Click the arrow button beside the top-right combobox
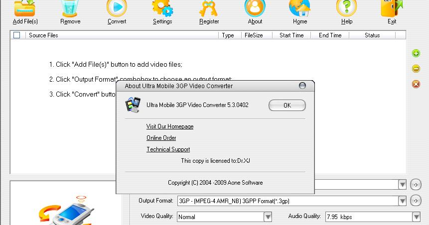 [416, 185]
